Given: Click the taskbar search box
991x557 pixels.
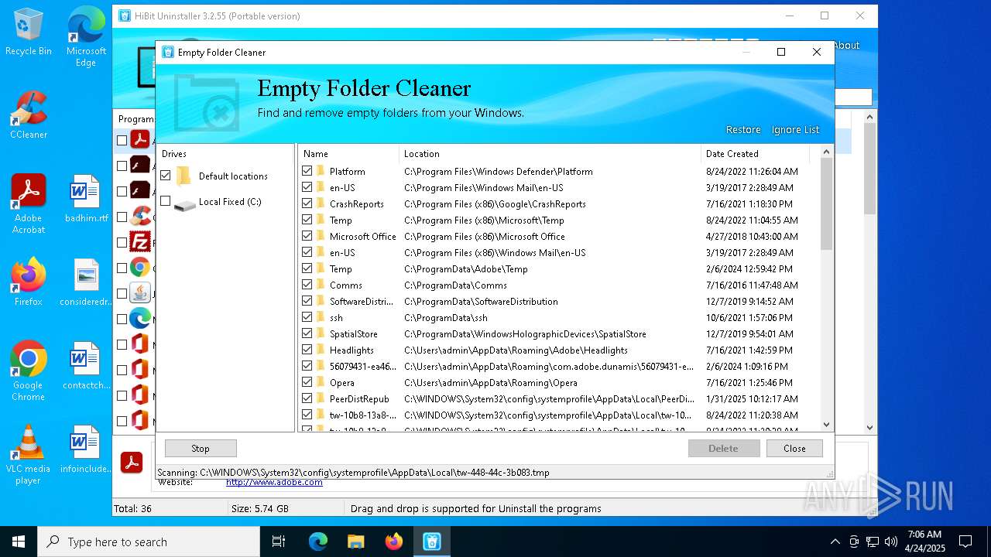Looking at the screenshot, I should [149, 542].
